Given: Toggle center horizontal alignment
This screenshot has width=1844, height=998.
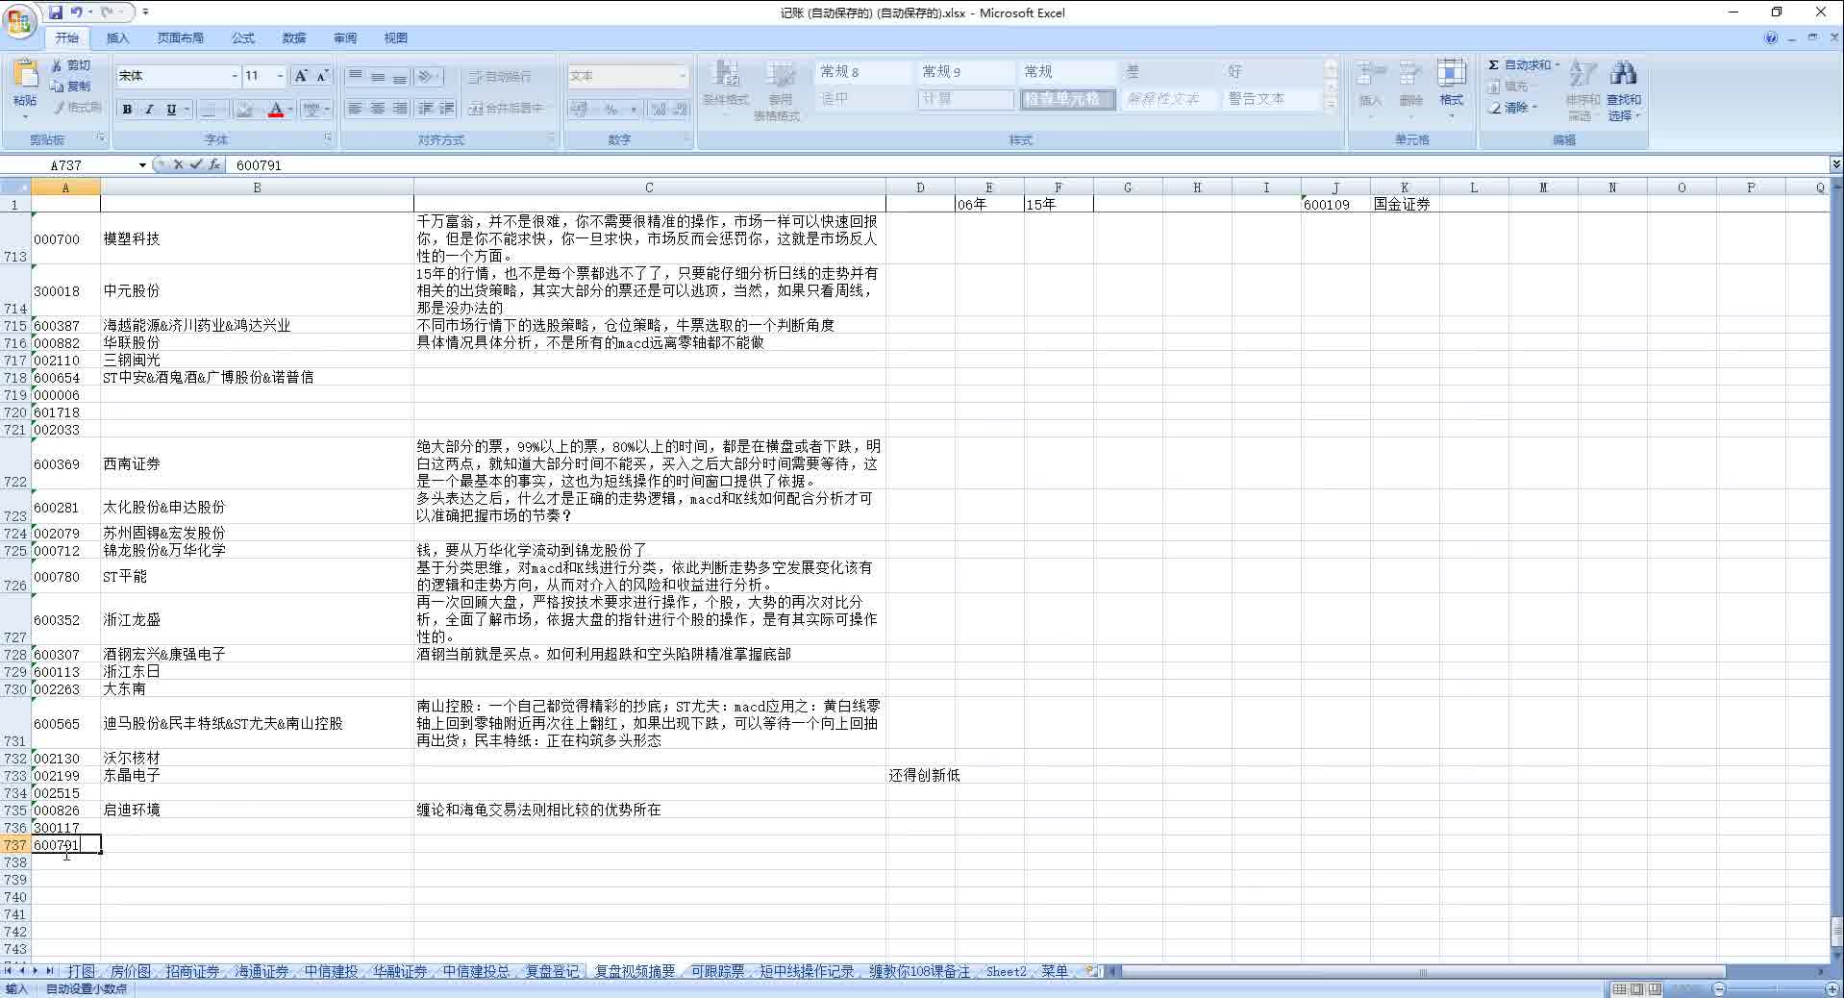Looking at the screenshot, I should coord(378,109).
